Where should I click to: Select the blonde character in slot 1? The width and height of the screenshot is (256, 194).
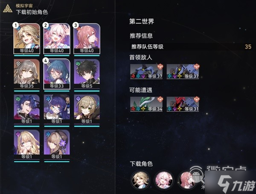click(x=26, y=39)
